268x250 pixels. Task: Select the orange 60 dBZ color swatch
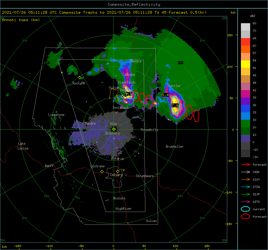click(x=245, y=49)
